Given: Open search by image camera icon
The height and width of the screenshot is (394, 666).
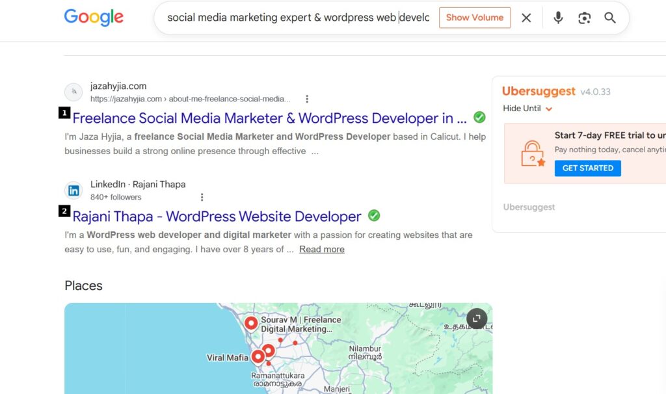Looking at the screenshot, I should click(x=584, y=18).
